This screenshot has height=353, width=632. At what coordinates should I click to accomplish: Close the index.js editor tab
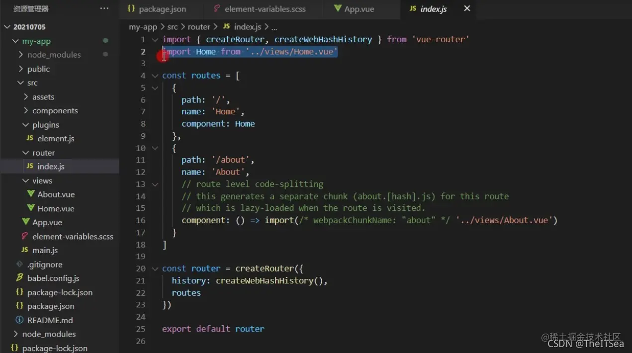pos(467,8)
